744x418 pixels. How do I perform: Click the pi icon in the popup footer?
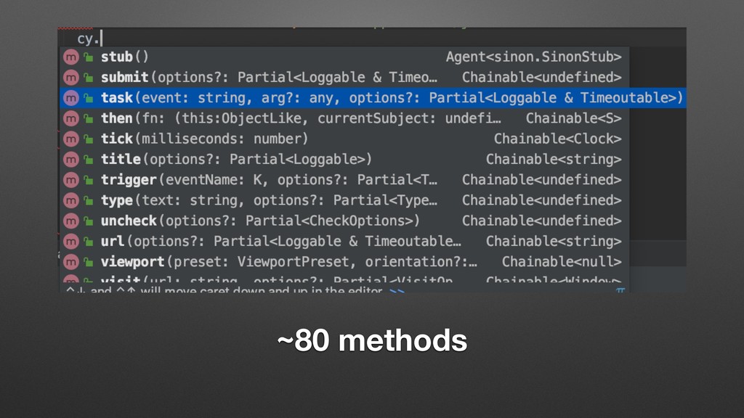pyautogui.click(x=620, y=290)
